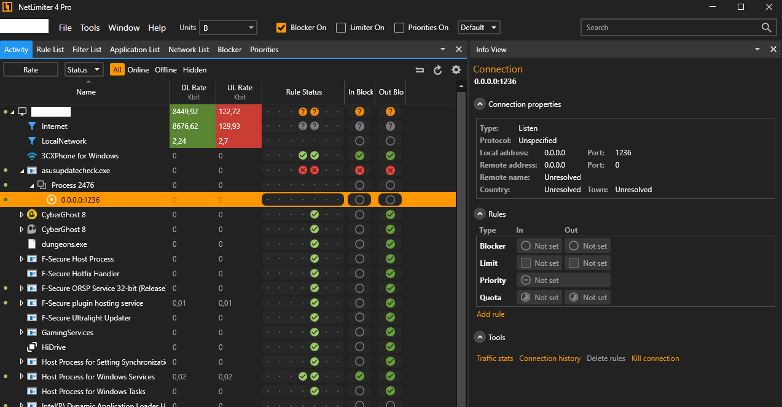Click the Add rule link

[x=490, y=314]
